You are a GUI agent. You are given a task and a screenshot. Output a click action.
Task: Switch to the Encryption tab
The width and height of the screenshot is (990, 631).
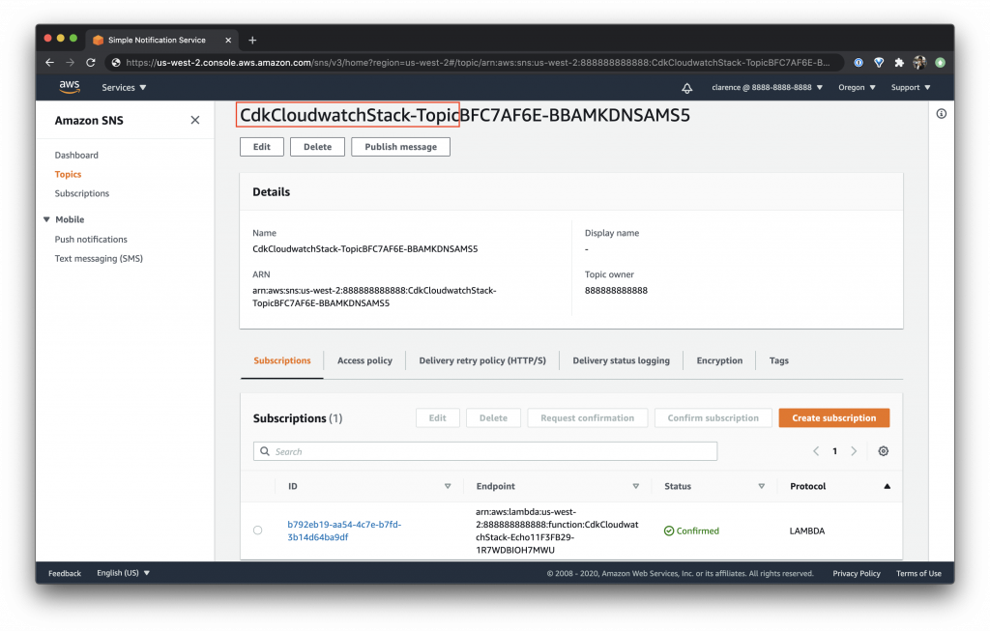(x=719, y=361)
